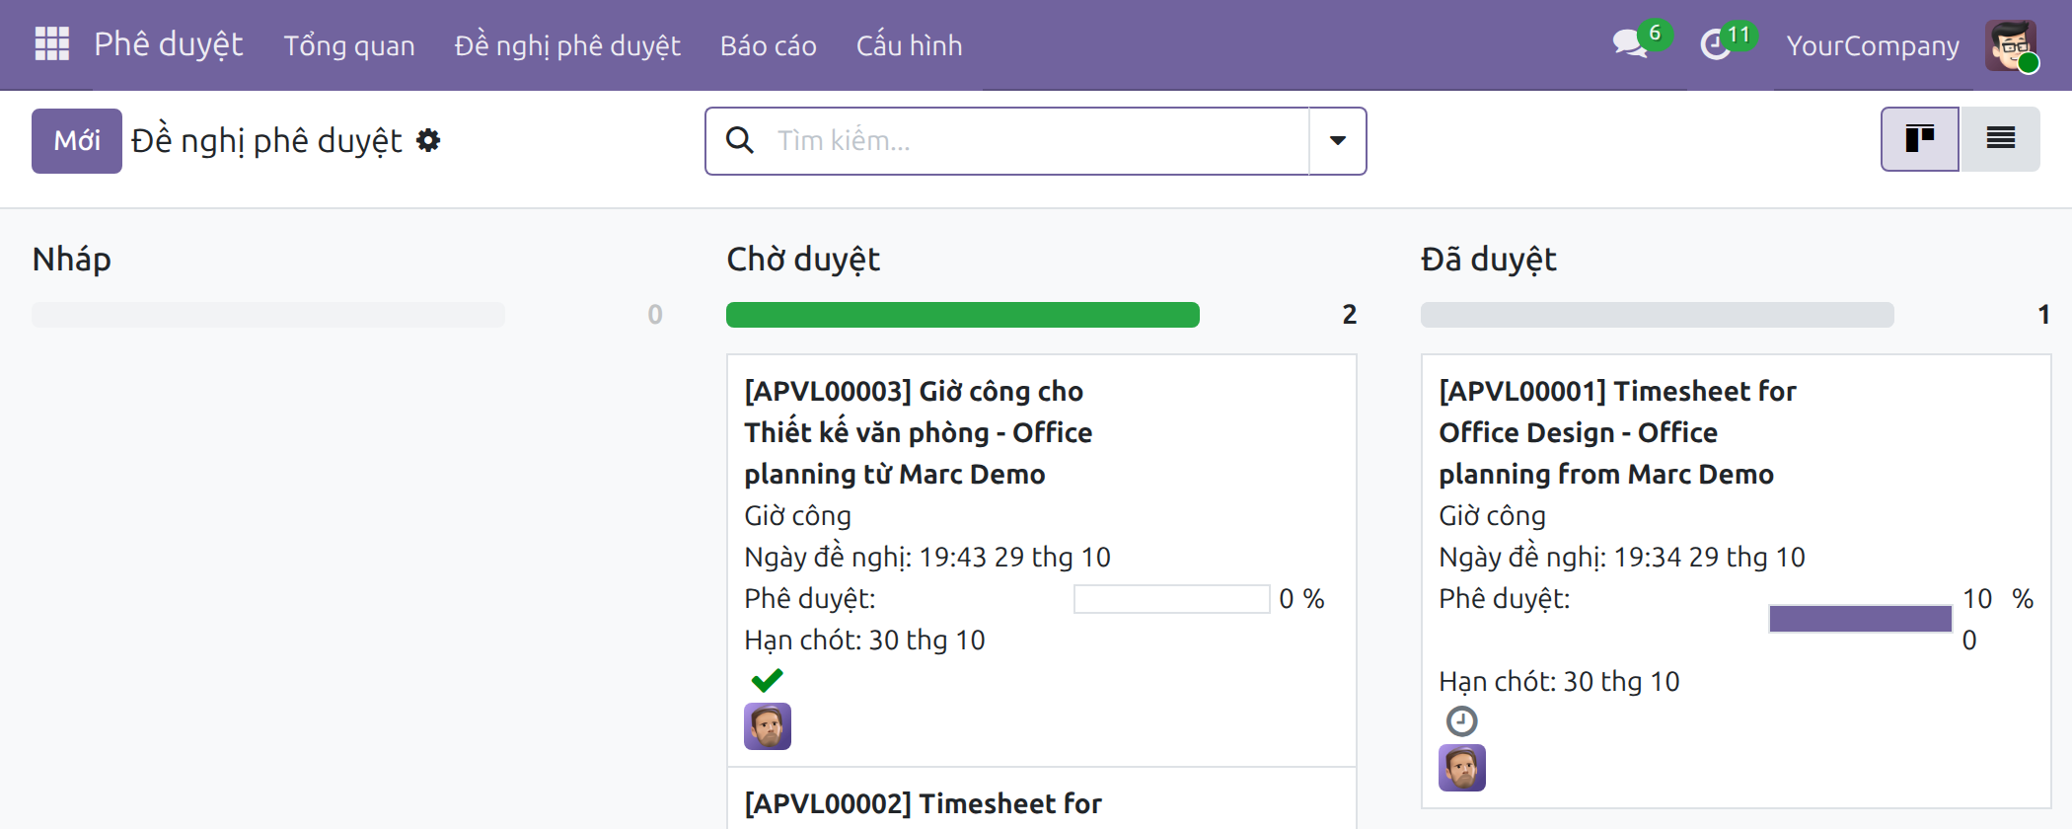Click 'Hạn chót: 30 thg 10' on APVL00001

pos(1559,682)
